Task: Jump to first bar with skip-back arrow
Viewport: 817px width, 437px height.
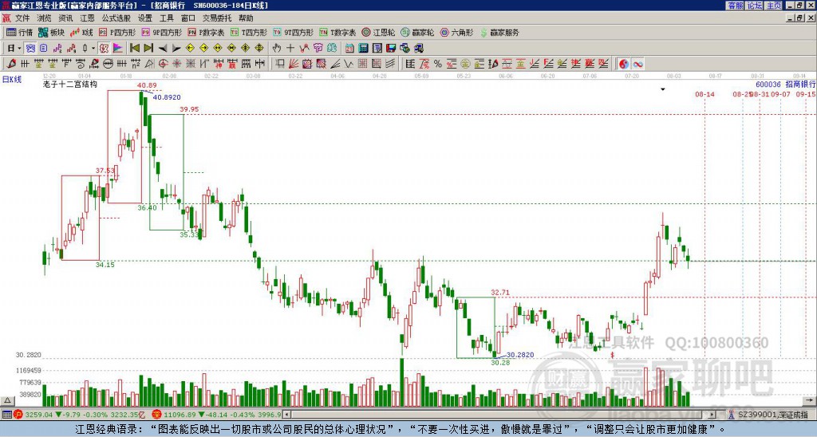Action: [134, 48]
